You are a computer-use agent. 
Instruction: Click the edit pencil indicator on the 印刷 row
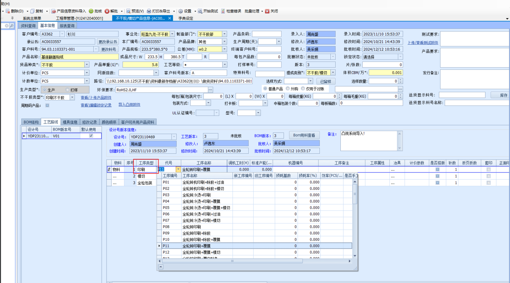pos(109,169)
